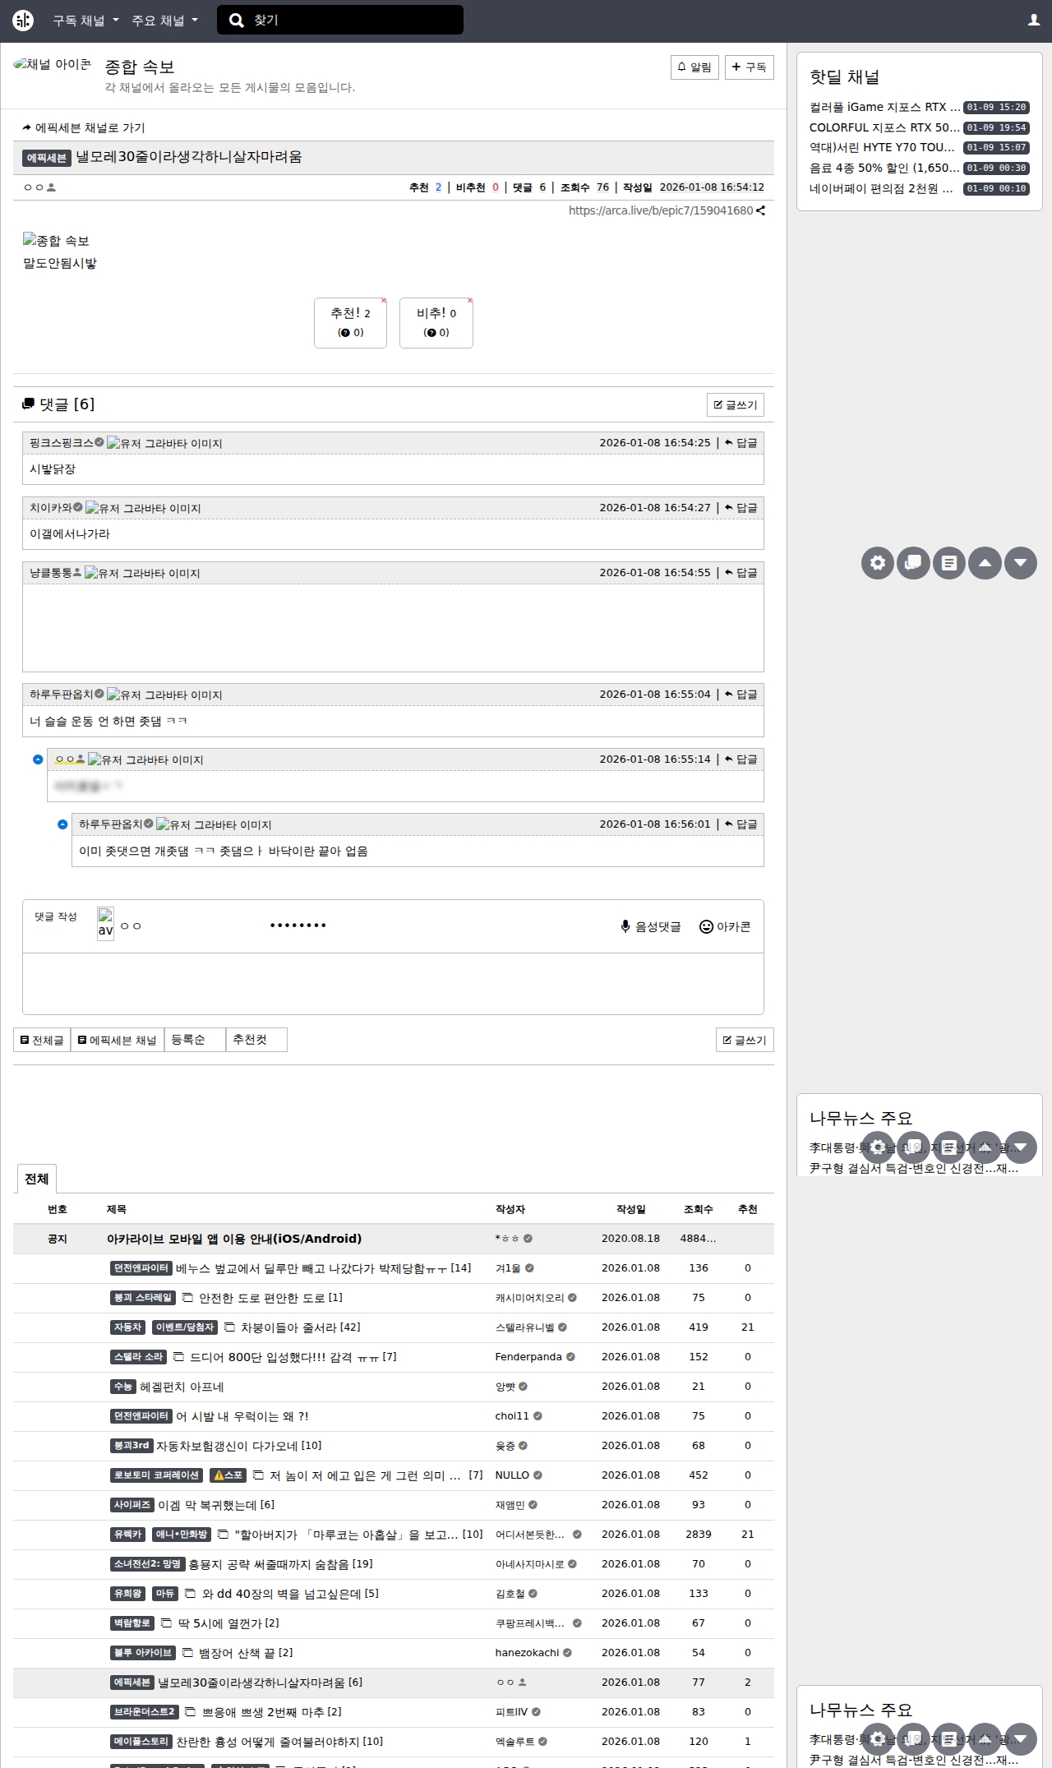Reply to 핑크스핑크스's comment with 답글
Image resolution: width=1052 pixels, height=1768 pixels.
point(741,443)
